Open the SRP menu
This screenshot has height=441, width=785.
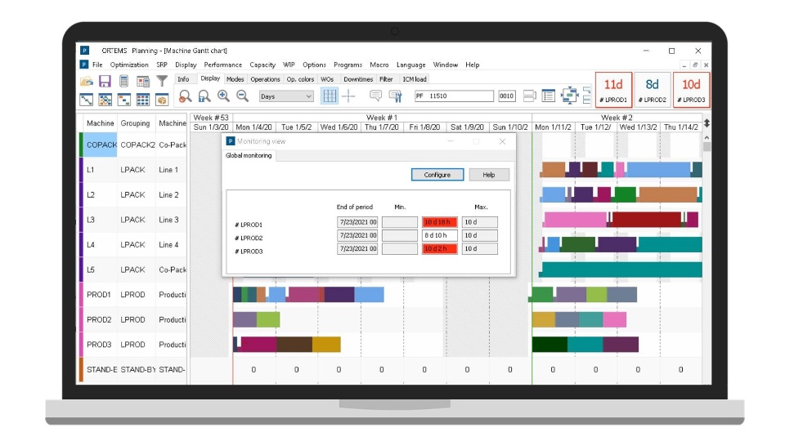pyautogui.click(x=162, y=65)
